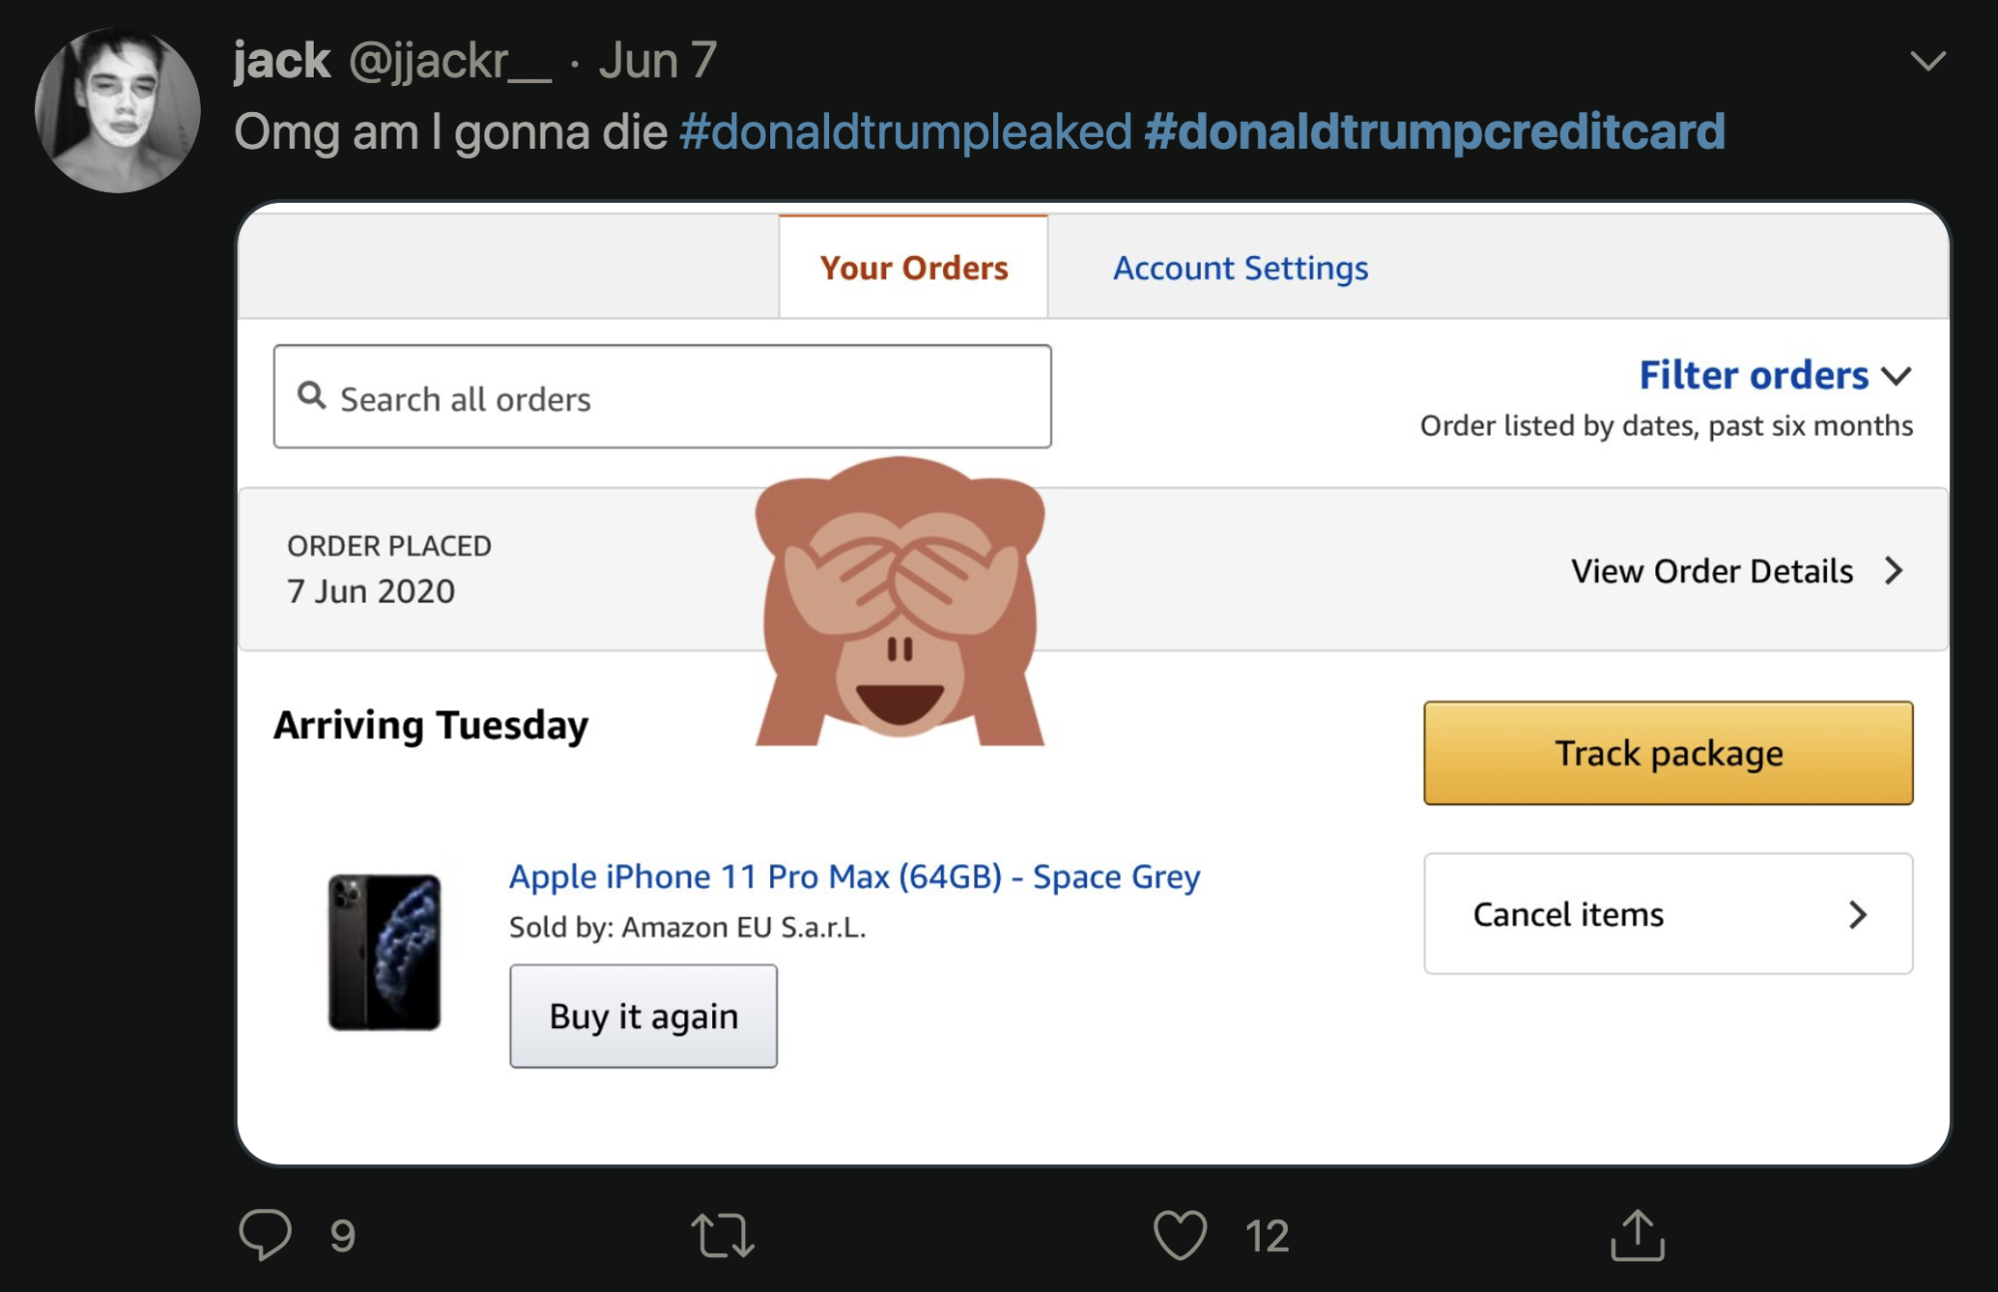The width and height of the screenshot is (1998, 1292).
Task: Open Apple iPhone 11 Pro Max link
Action: [x=854, y=876]
